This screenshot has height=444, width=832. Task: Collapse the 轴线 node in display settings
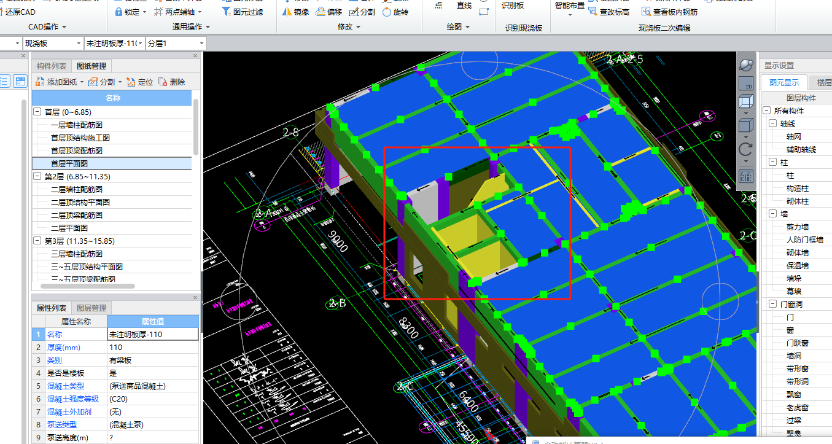(x=772, y=123)
